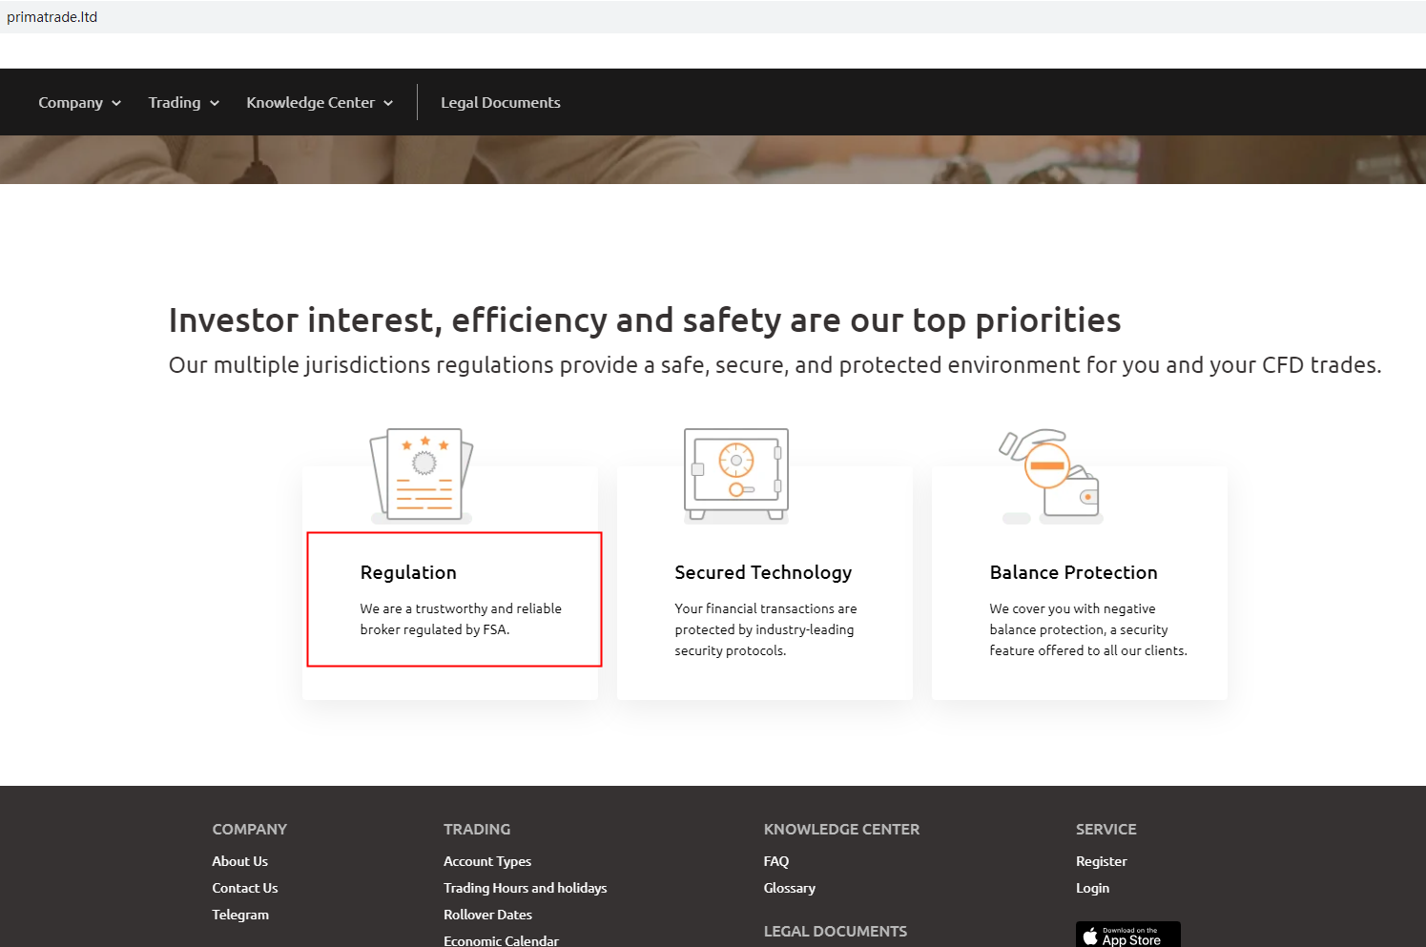Click the Balance Protection card heading
Image resolution: width=1426 pixels, height=947 pixels.
[x=1074, y=572]
